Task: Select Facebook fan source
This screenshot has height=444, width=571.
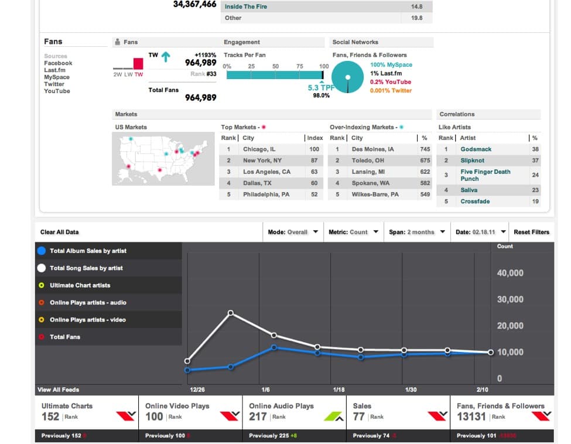Action: pyautogui.click(x=58, y=63)
